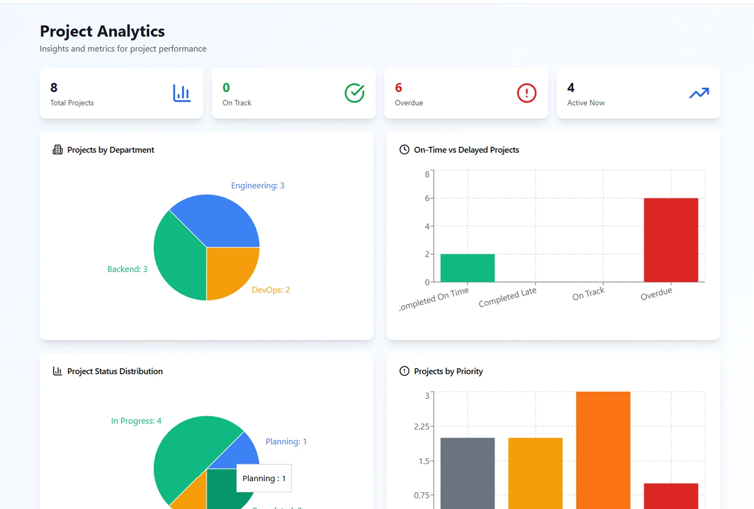This screenshot has width=754, height=509.
Task: Click the "Completed On Time" axis label
Action: click(434, 299)
